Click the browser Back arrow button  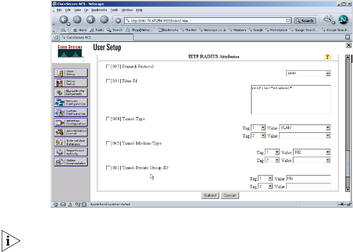pos(64,20)
